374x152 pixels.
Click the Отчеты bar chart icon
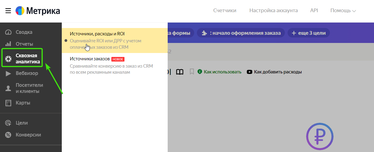[x=9, y=44]
